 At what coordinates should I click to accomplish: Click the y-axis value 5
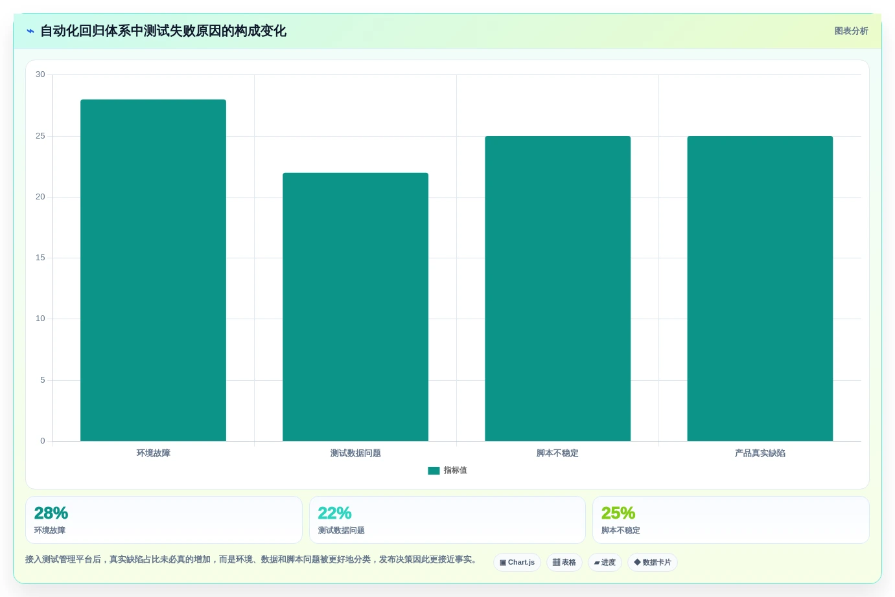43,380
